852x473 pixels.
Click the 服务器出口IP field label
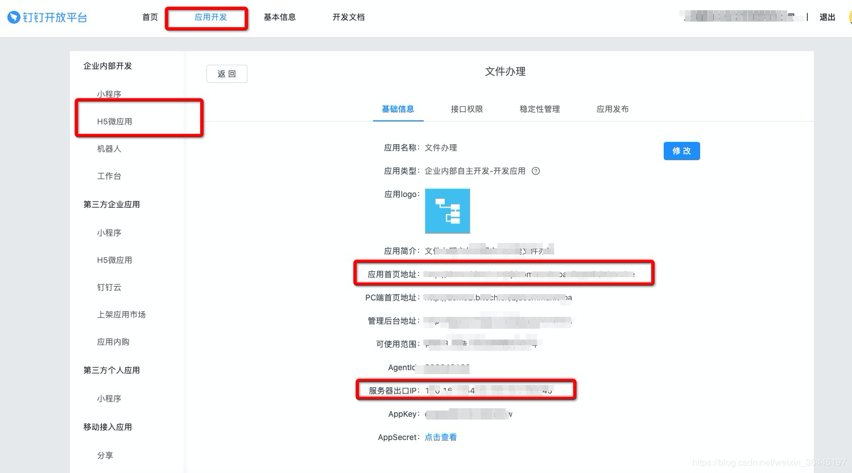(394, 391)
